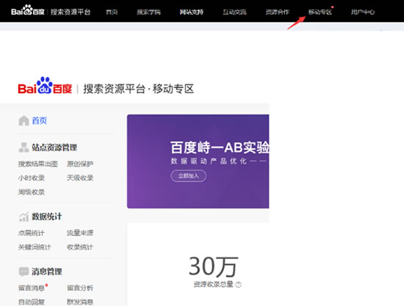This screenshot has height=306, width=404.
Task: Open 留言消息 sidebar link
Action: point(31,288)
